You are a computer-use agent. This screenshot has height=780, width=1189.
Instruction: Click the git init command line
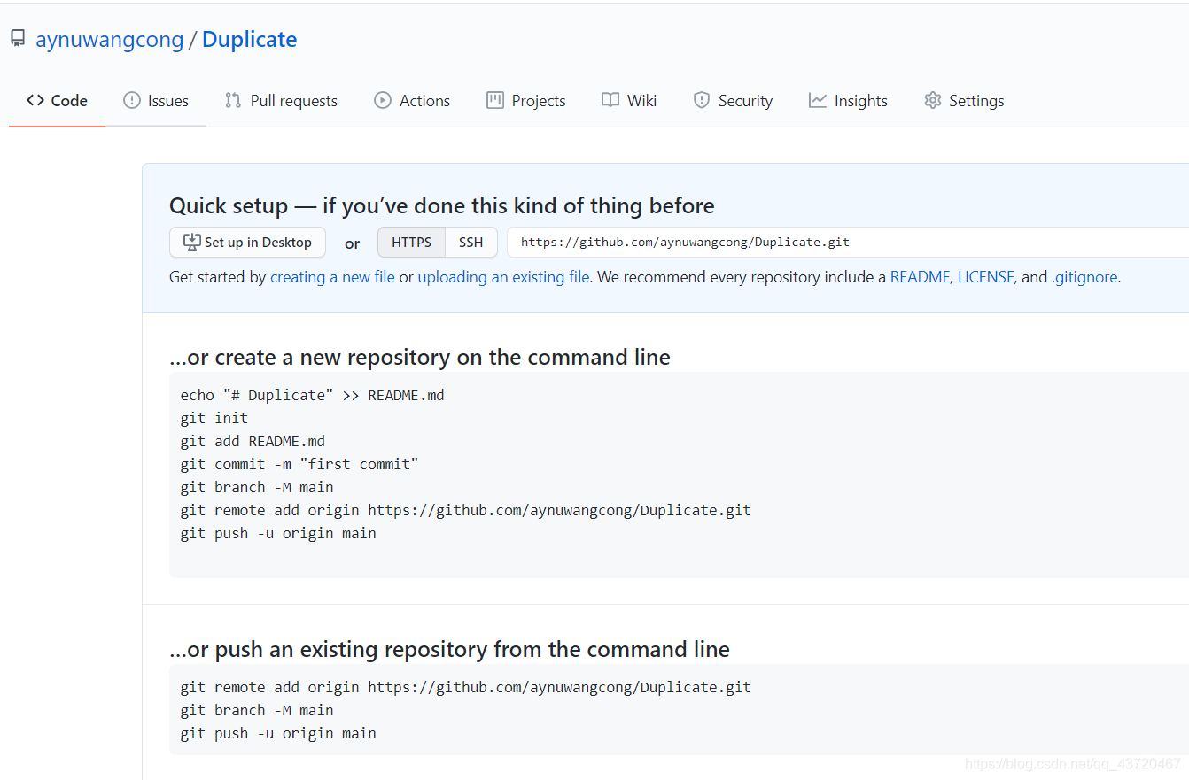coord(214,418)
